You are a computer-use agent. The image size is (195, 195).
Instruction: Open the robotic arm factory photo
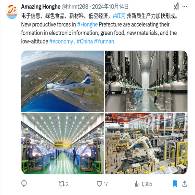coord(146,144)
